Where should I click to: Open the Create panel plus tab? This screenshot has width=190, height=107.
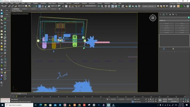click(x=160, y=15)
